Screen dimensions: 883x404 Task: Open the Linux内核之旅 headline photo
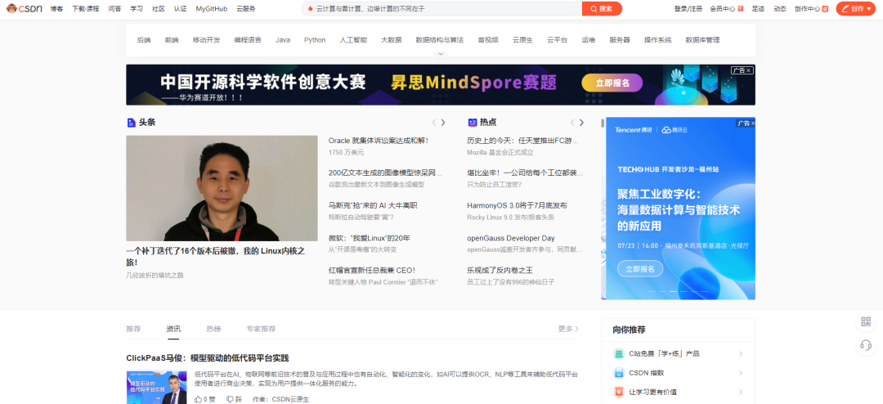(x=222, y=188)
